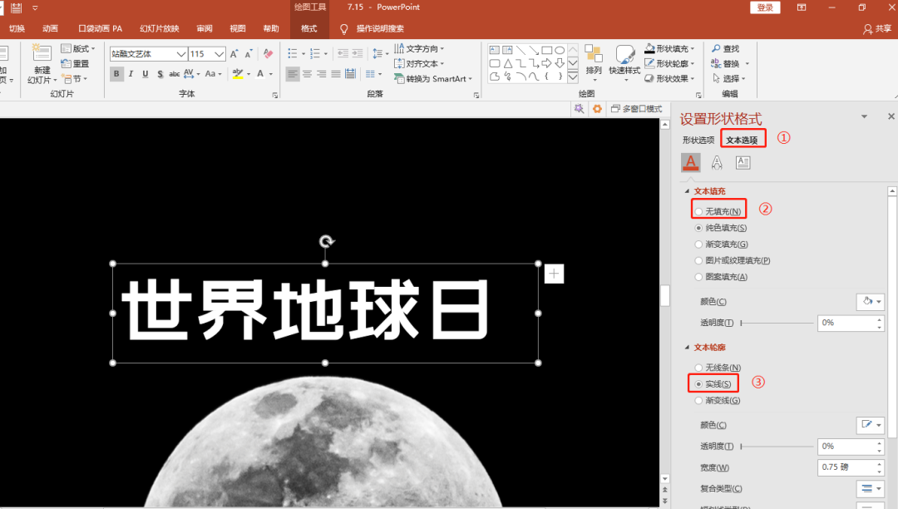Align text left in paragraph group
898x509 pixels.
tap(293, 74)
